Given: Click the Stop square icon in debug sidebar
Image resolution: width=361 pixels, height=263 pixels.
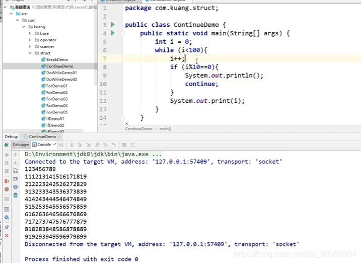Looking at the screenshot, I should coord(7,171).
